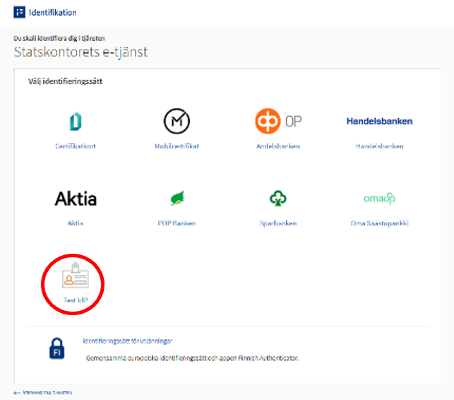
Task: Open the Certifikatkort text link
Action: point(76,146)
